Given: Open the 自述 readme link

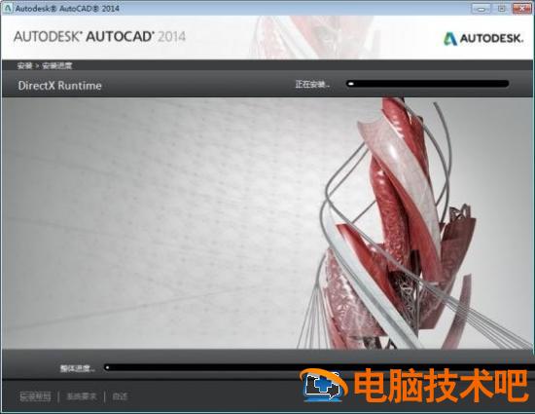Looking at the screenshot, I should (x=120, y=396).
